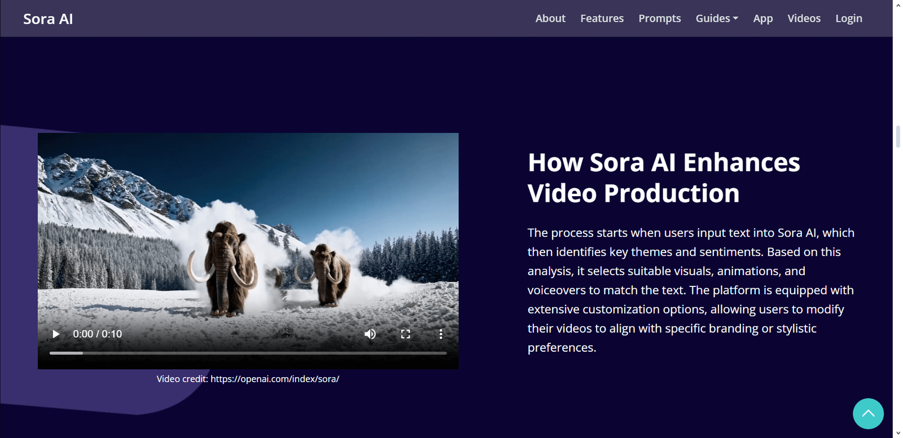
Task: Mute the video volume icon
Action: 370,334
